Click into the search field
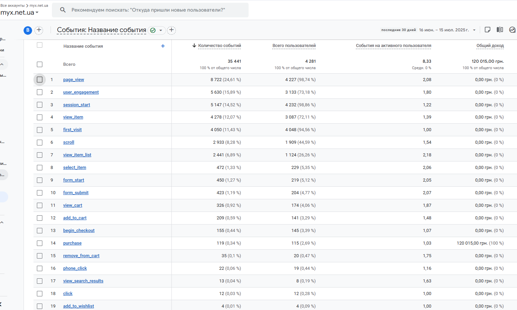The height and width of the screenshot is (310, 517). 150,10
